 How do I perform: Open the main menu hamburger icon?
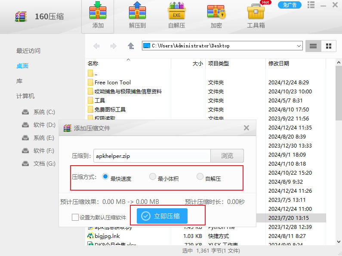click(311, 5)
